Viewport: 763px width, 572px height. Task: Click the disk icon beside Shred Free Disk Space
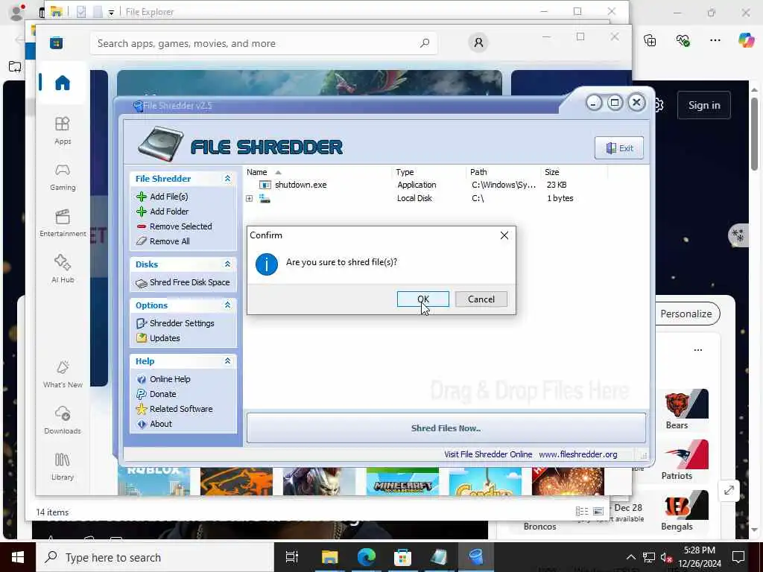[142, 283]
